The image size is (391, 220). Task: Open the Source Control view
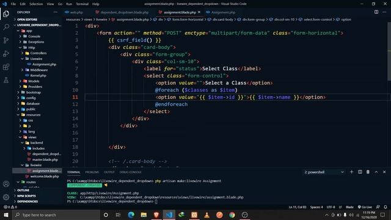click(x=6, y=40)
